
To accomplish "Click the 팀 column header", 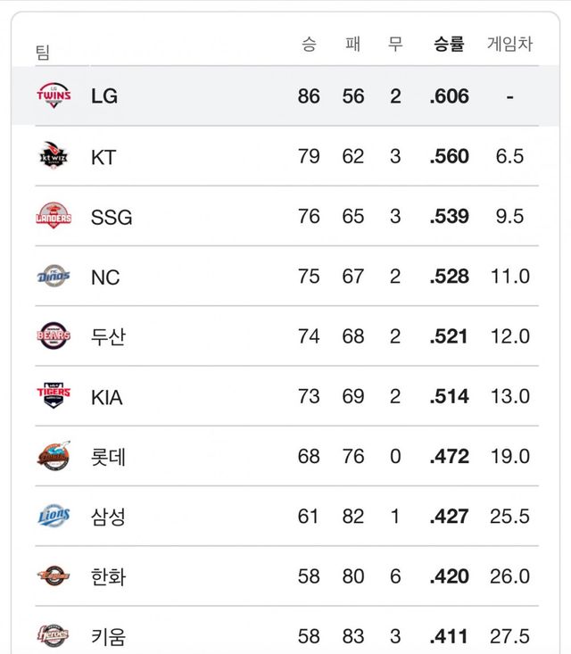I will [x=43, y=53].
